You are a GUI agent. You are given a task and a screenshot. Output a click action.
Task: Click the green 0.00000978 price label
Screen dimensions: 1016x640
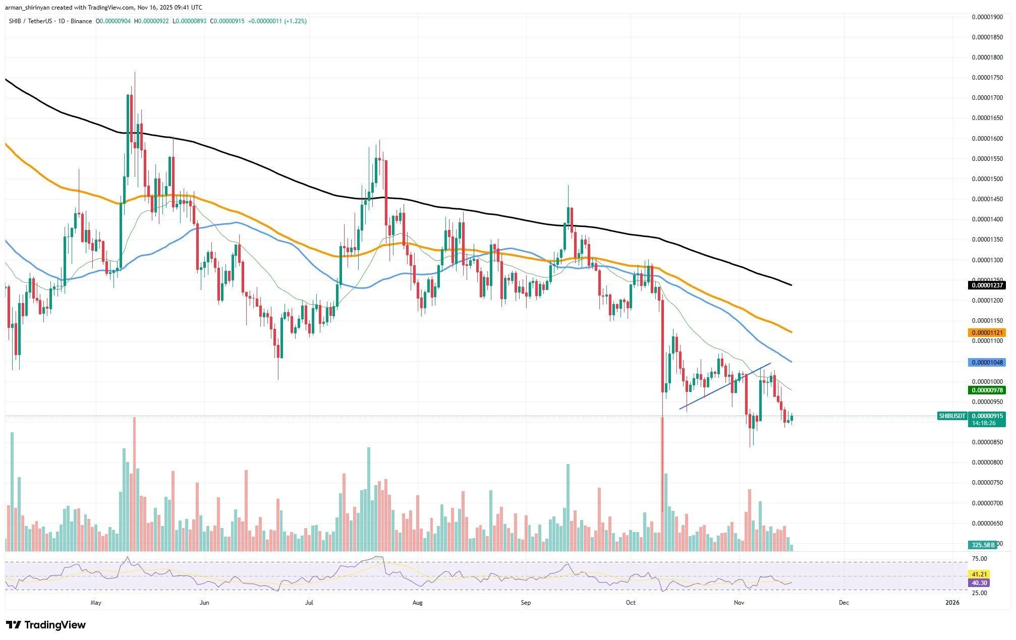click(x=987, y=390)
